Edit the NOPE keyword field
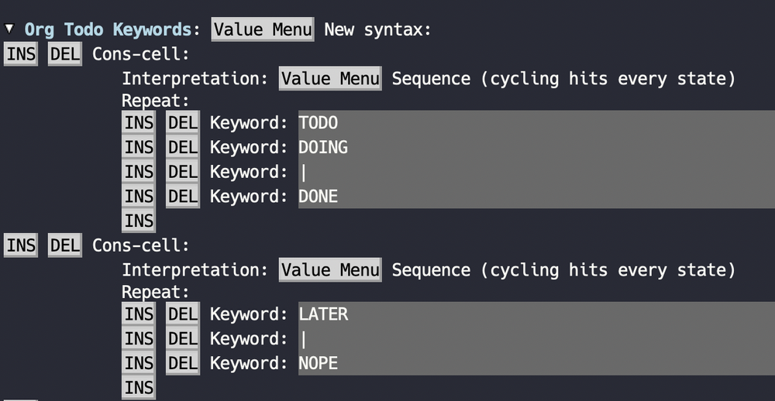 point(465,362)
